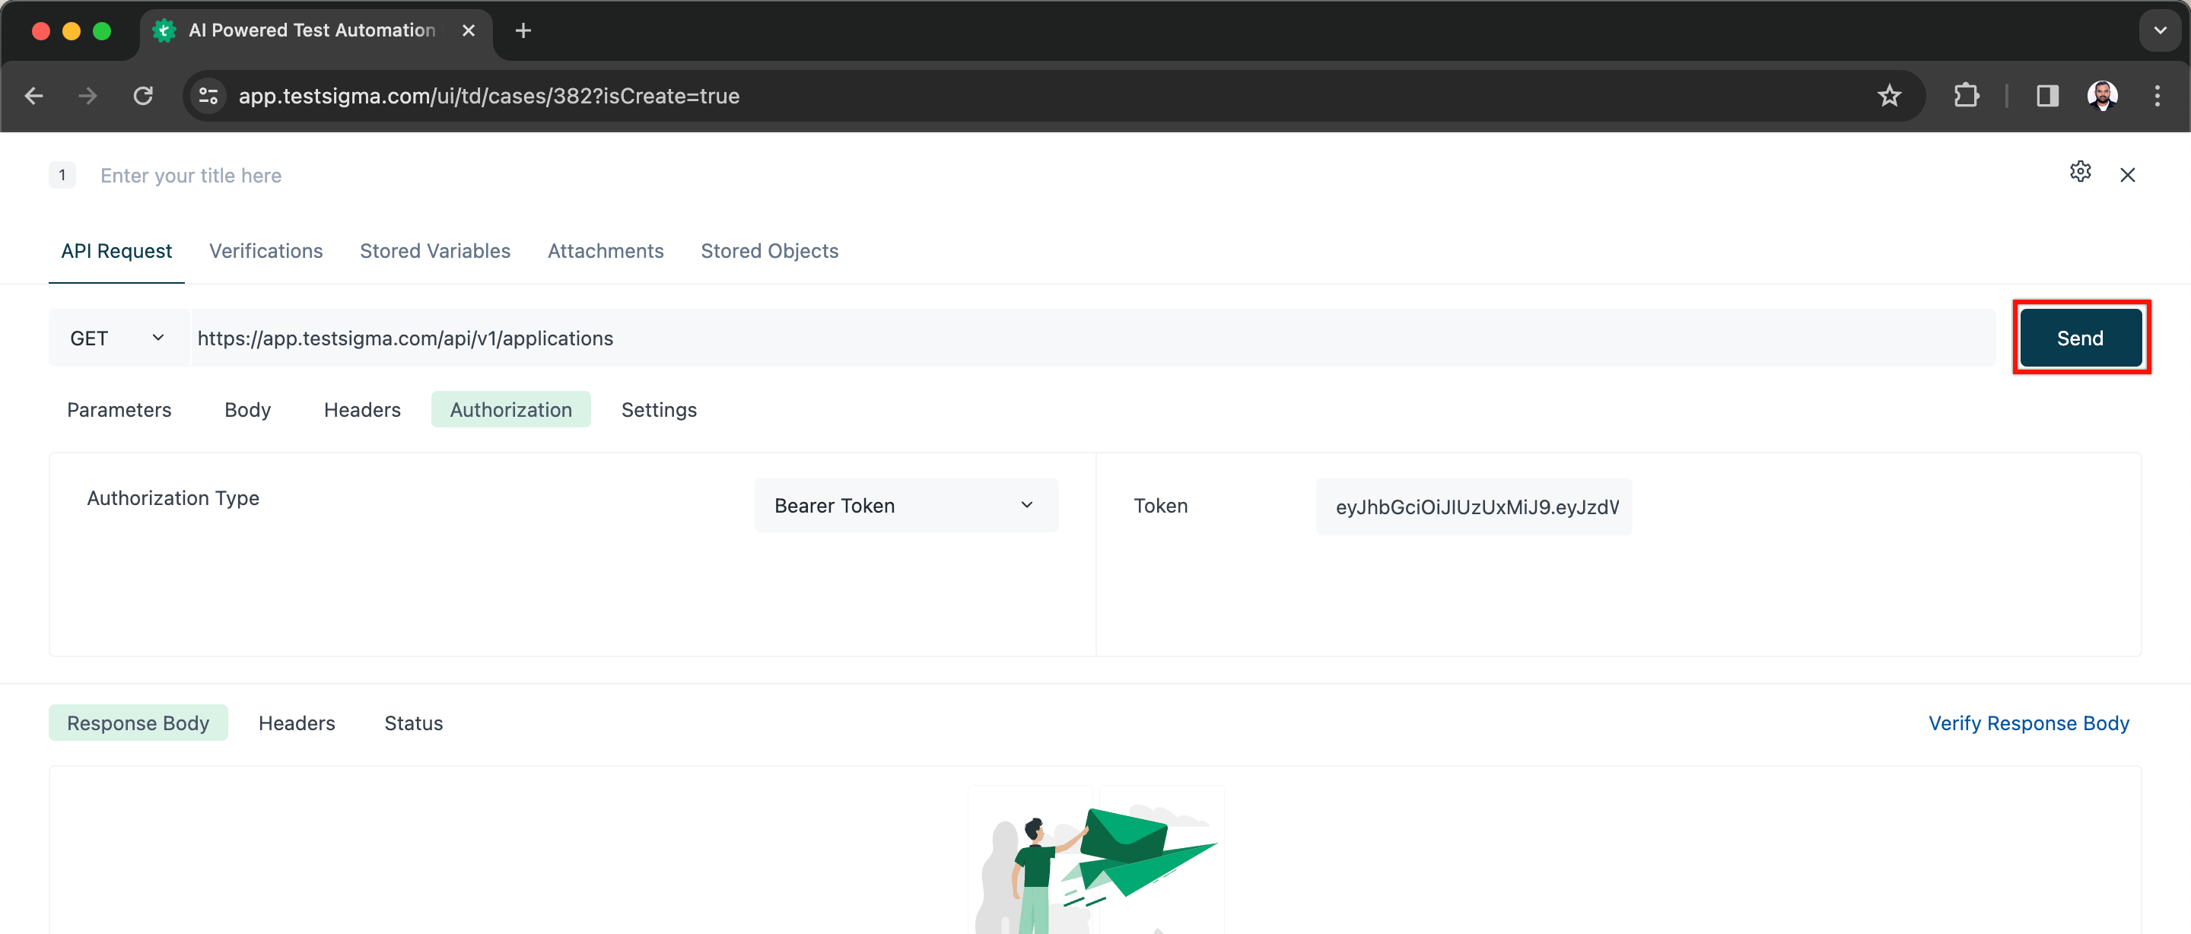The height and width of the screenshot is (934, 2191).
Task: Toggle the browser side panel icon
Action: (x=2046, y=96)
